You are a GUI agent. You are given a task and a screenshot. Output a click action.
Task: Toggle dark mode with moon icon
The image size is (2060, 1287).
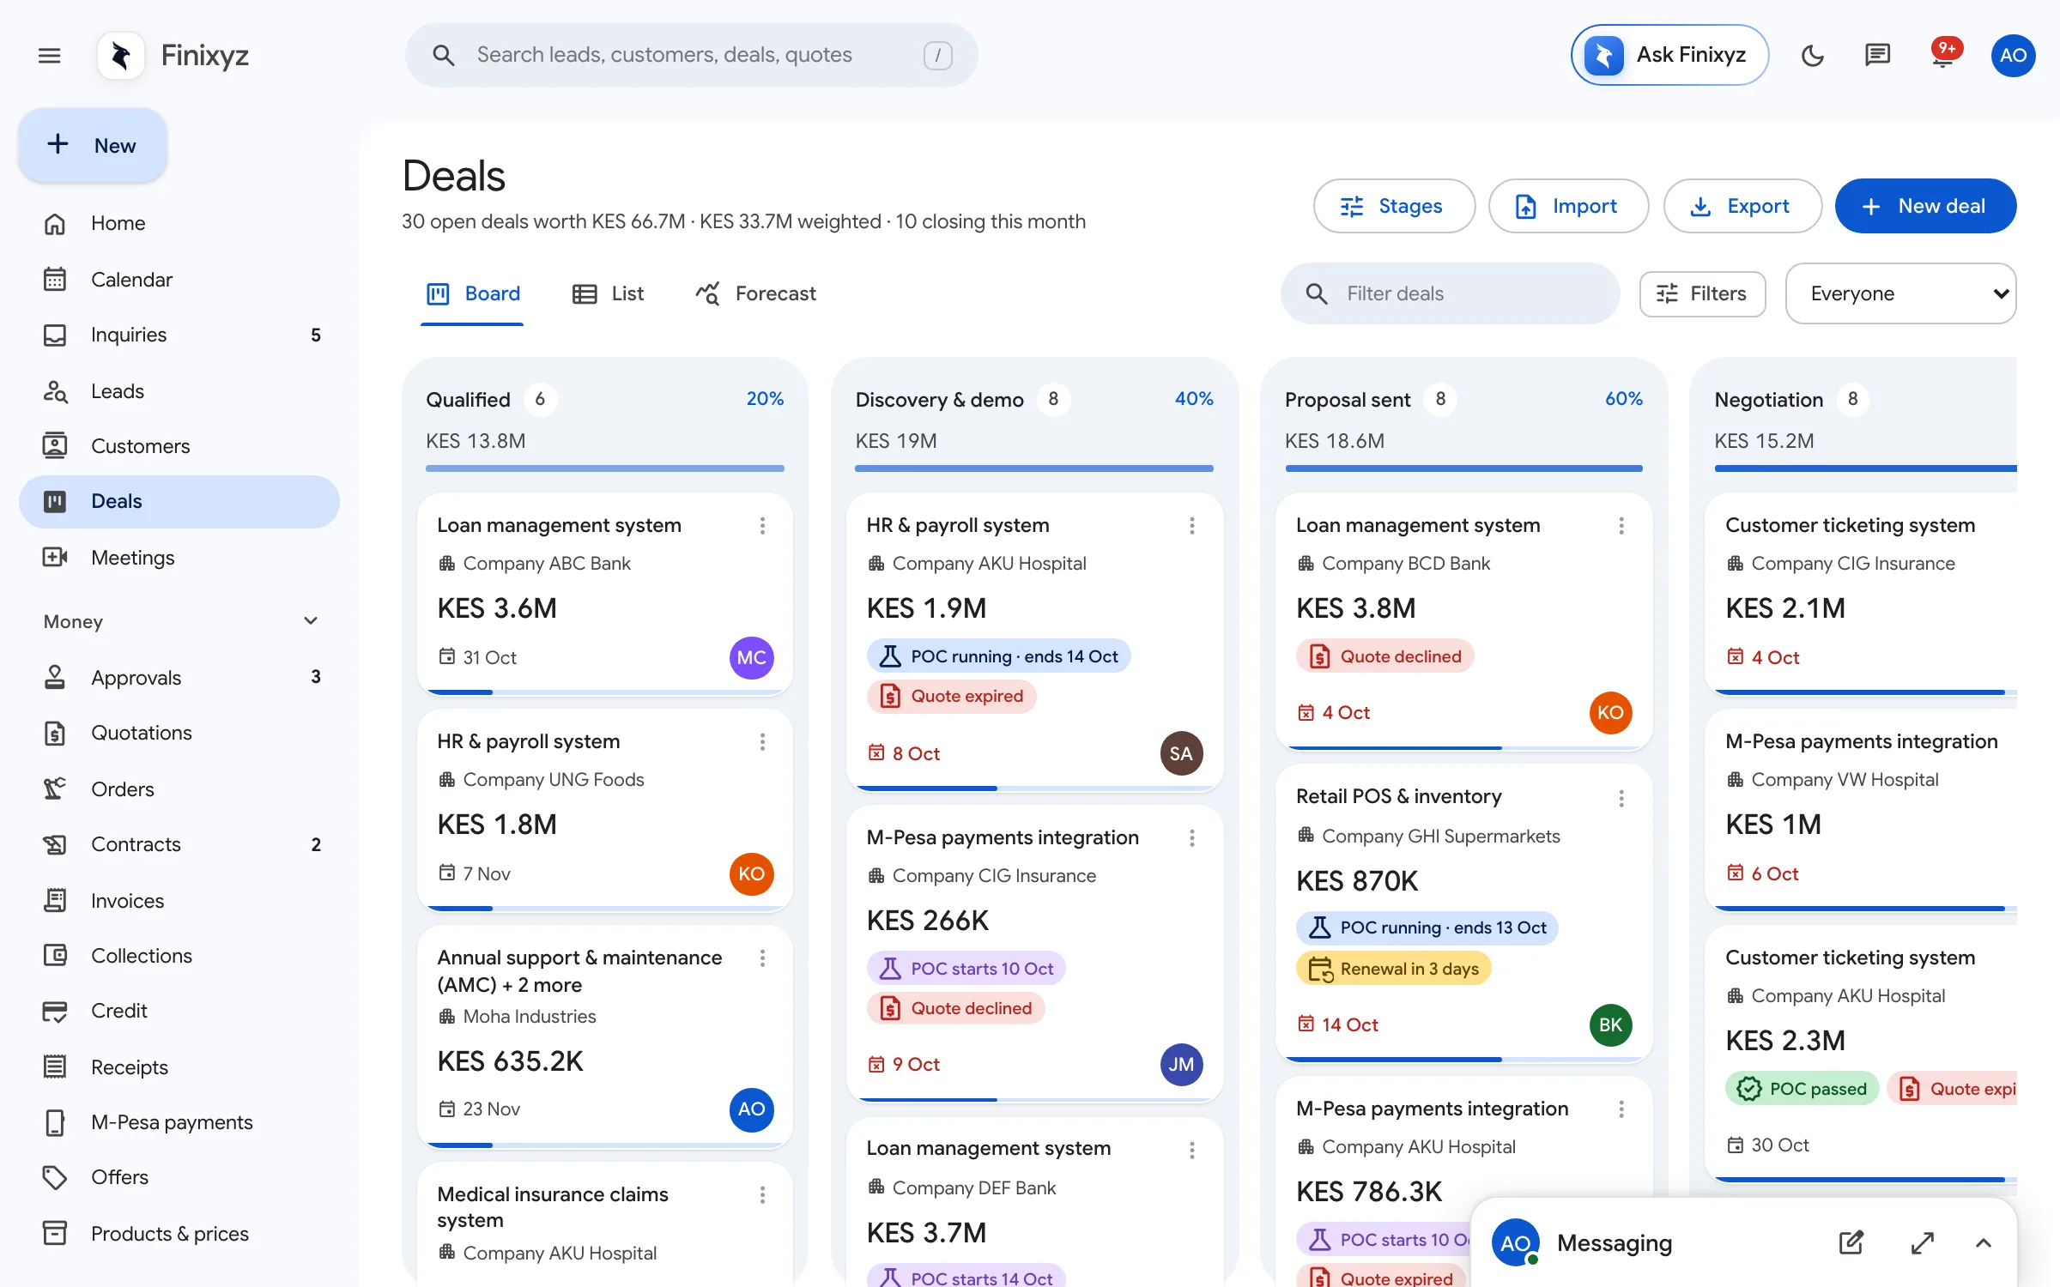click(1812, 56)
